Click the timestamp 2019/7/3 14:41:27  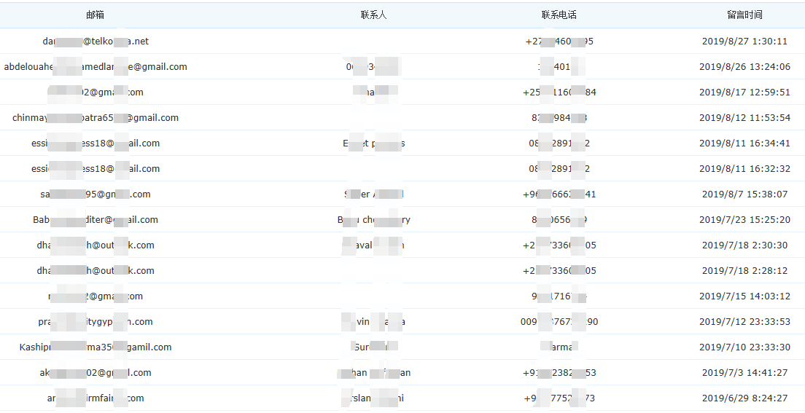coord(744,373)
